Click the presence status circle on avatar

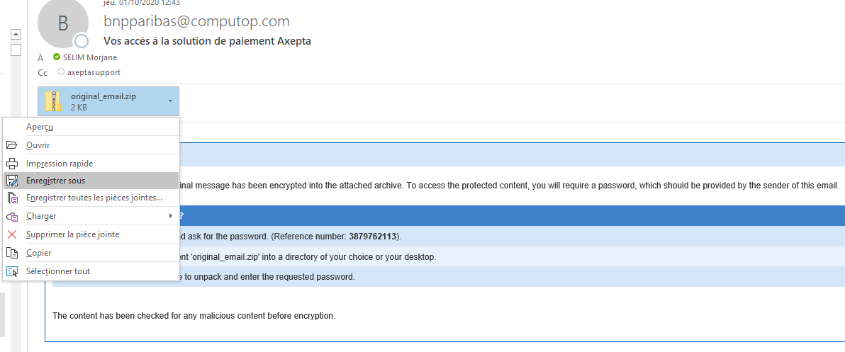tap(82, 40)
